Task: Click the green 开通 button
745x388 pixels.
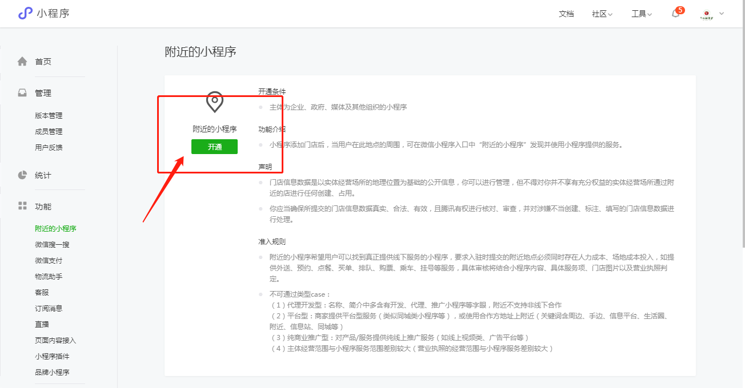Action: (x=214, y=147)
